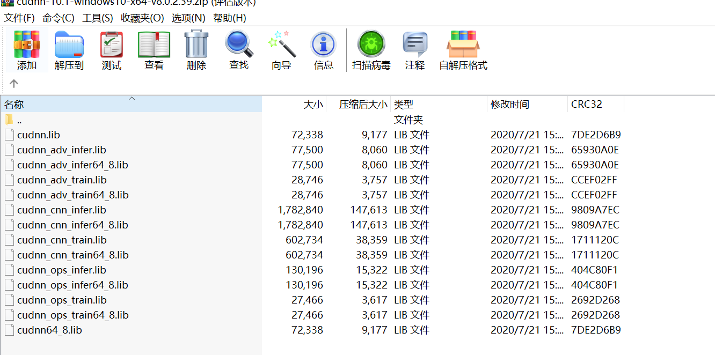Click the size 130,196 of cudnn_ops_infer64_8.lib
715x355 pixels.
[304, 285]
